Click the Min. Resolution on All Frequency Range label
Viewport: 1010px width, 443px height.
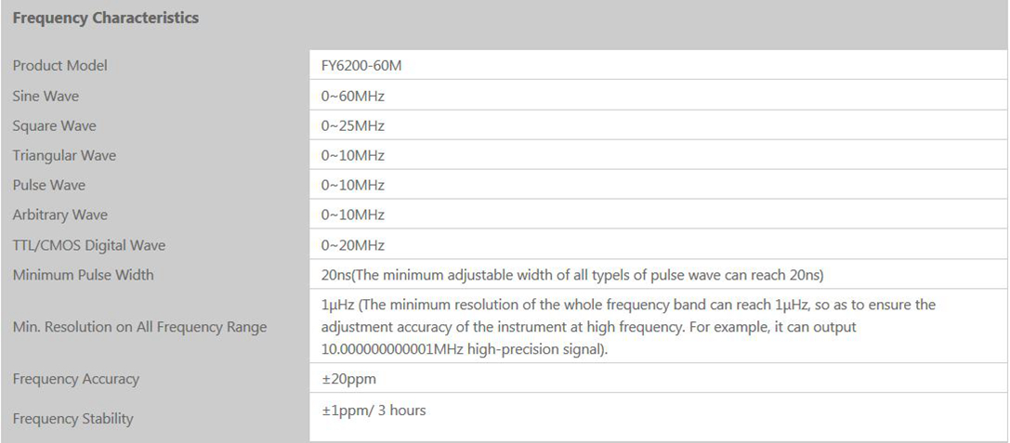coord(139,326)
